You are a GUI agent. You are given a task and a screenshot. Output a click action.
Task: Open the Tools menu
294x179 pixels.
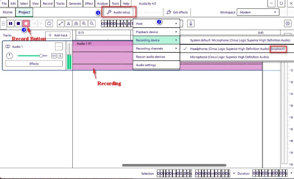click(115, 4)
